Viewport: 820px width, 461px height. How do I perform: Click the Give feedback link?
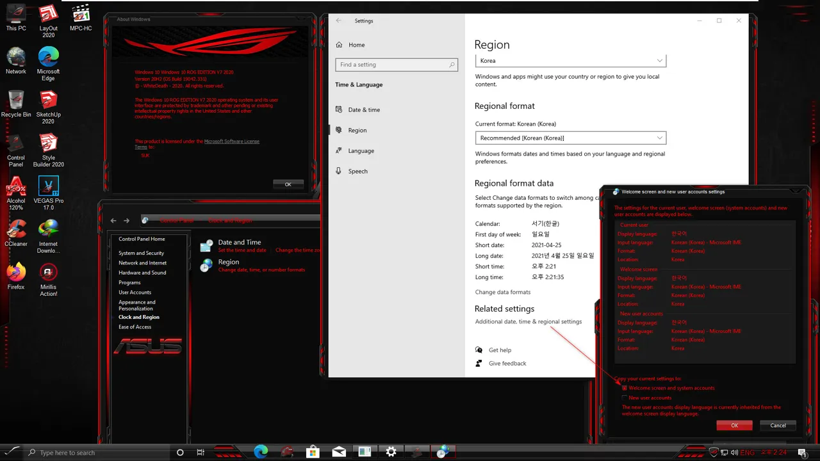click(x=507, y=363)
